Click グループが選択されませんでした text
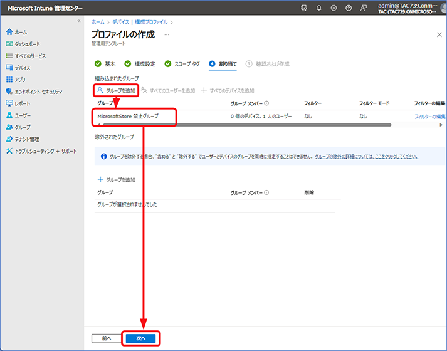447x351 pixels. pos(127,204)
